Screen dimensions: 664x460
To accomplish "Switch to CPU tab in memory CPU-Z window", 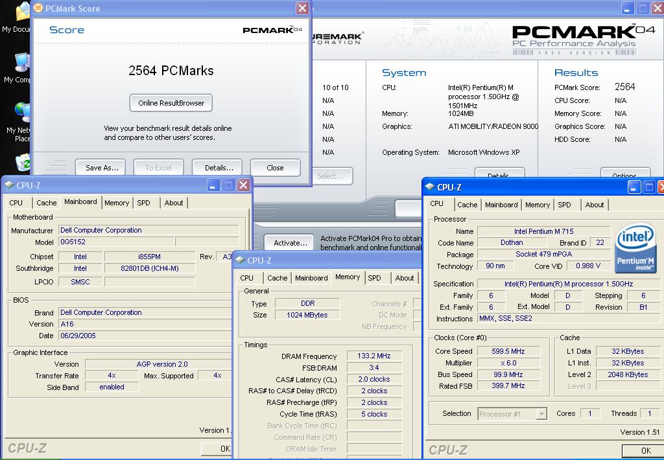I will point(247,277).
